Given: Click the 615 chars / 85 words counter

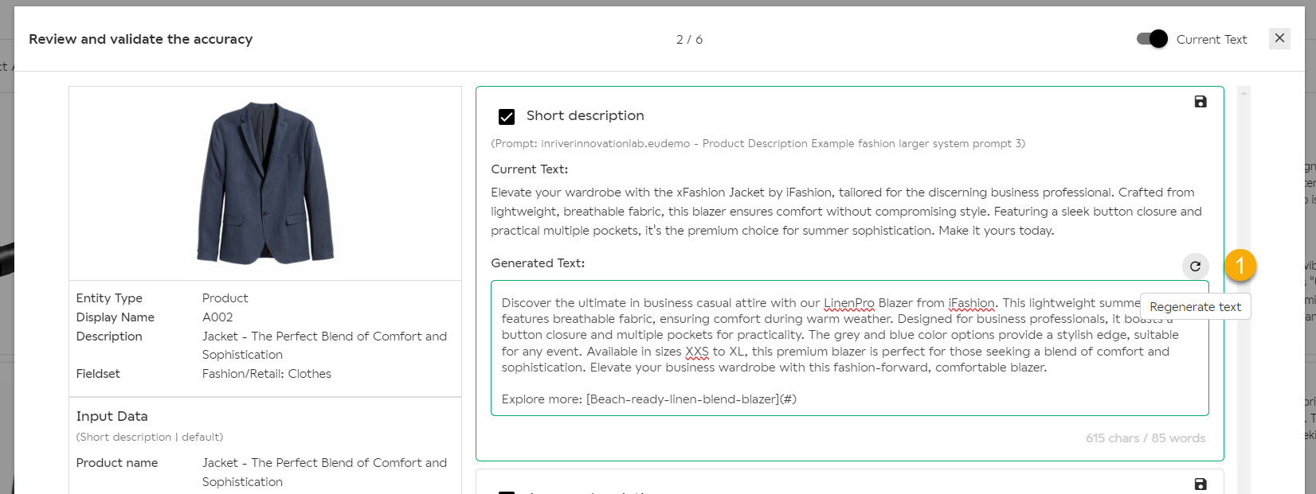Looking at the screenshot, I should pyautogui.click(x=1145, y=438).
